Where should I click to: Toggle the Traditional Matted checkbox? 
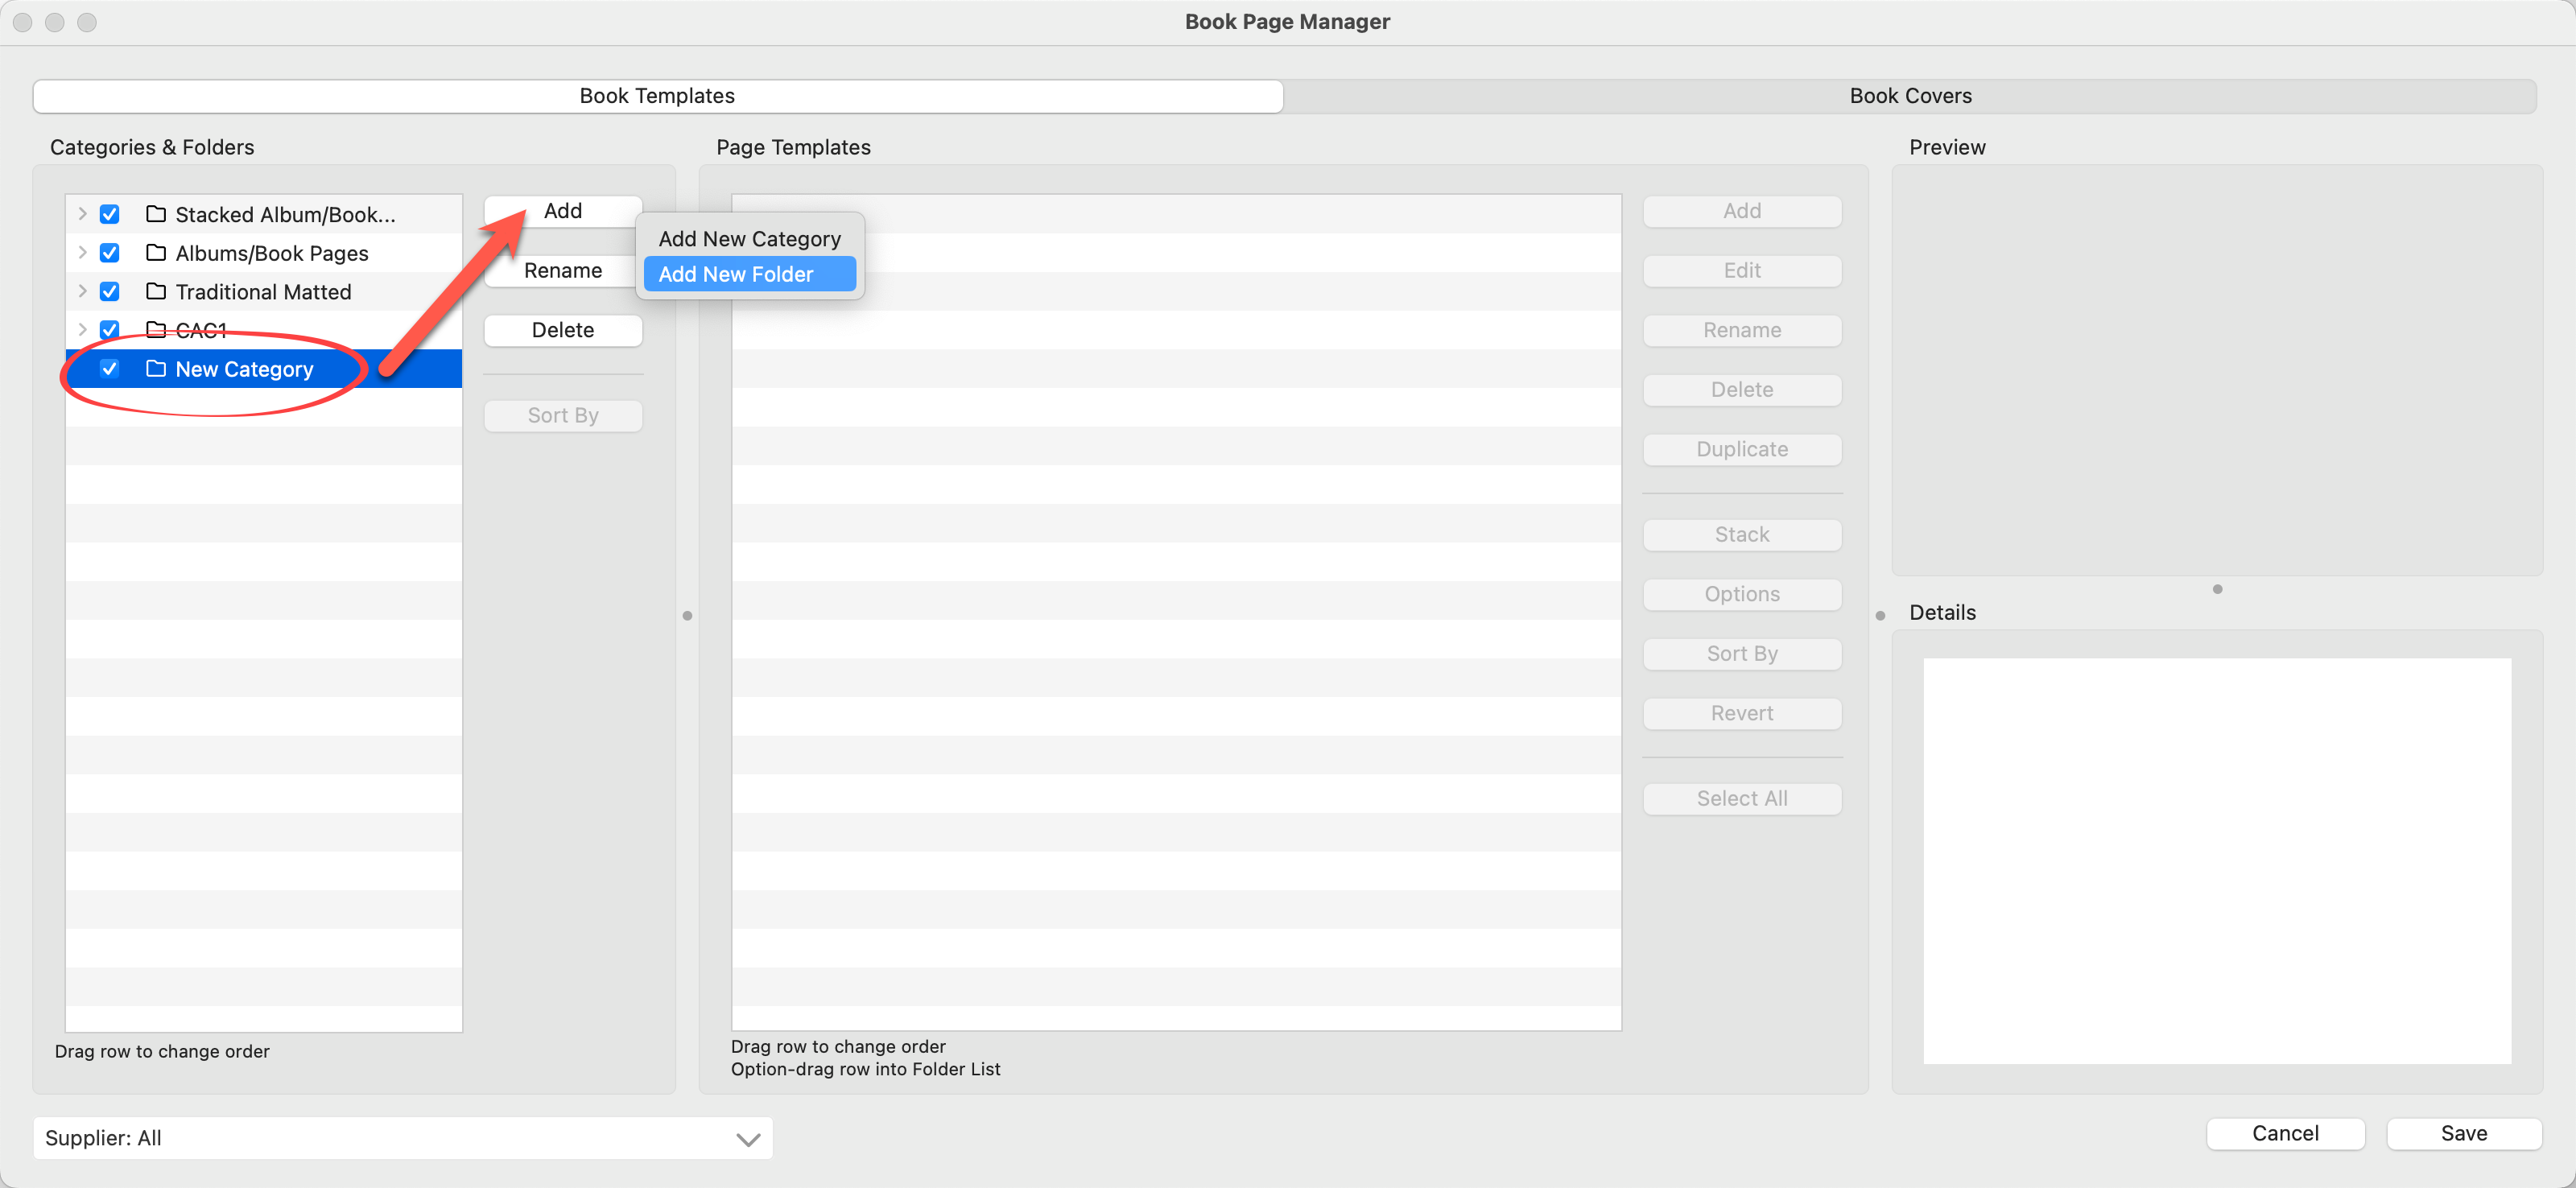coord(110,291)
